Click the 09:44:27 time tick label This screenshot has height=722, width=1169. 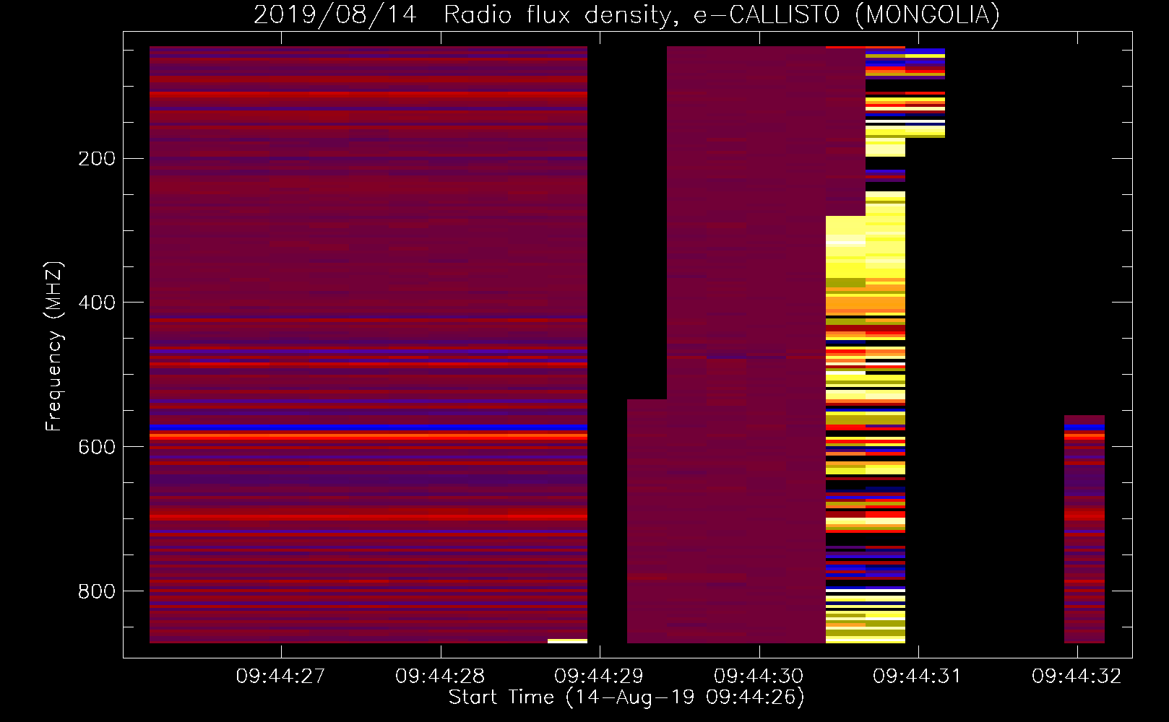(280, 677)
